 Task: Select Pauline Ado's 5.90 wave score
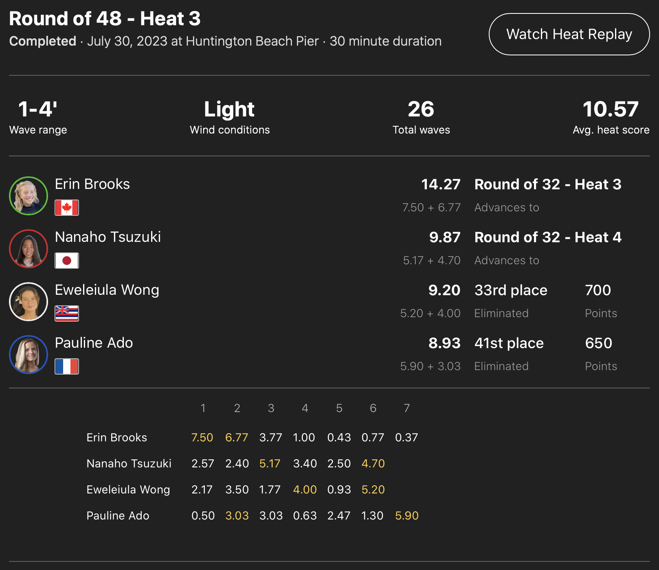[x=407, y=515]
